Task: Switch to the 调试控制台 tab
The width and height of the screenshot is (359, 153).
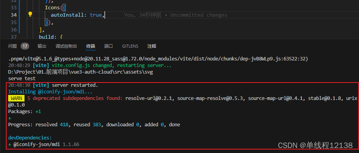Action: coord(67,46)
